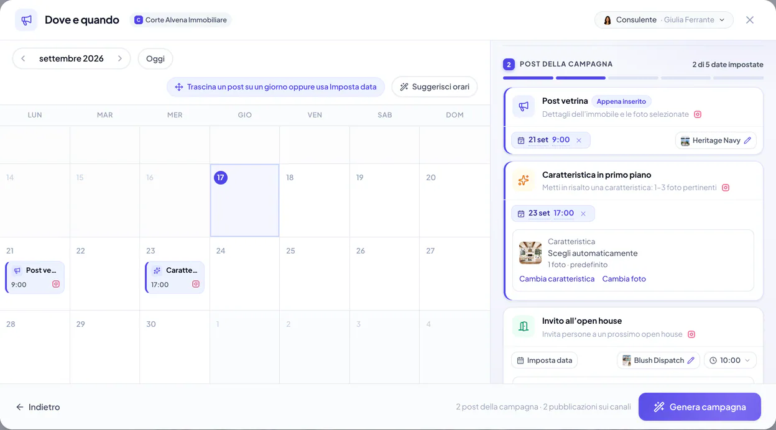The height and width of the screenshot is (430, 776).
Task: Click the megaphone icon on the Post vetrina card
Action: click(x=524, y=106)
